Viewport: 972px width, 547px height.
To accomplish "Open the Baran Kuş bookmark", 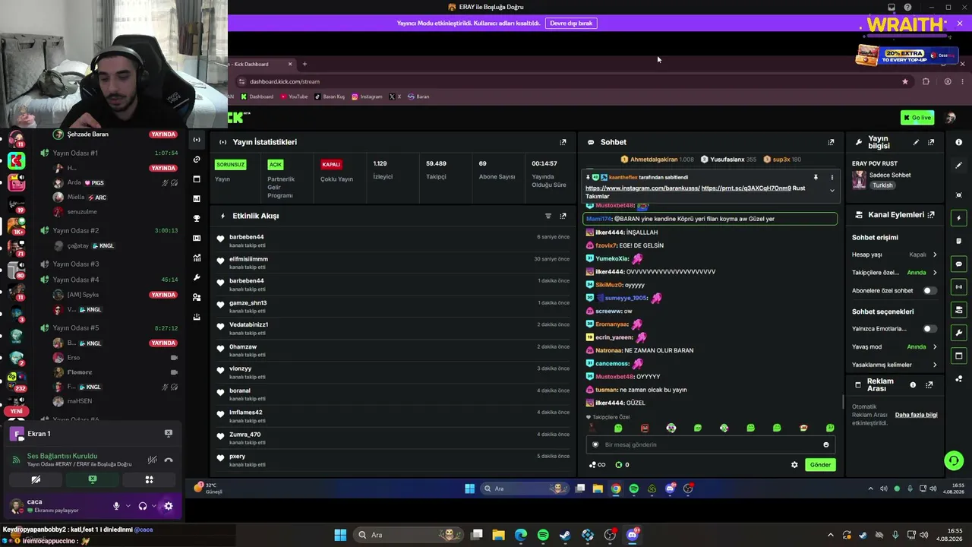I will tap(330, 96).
